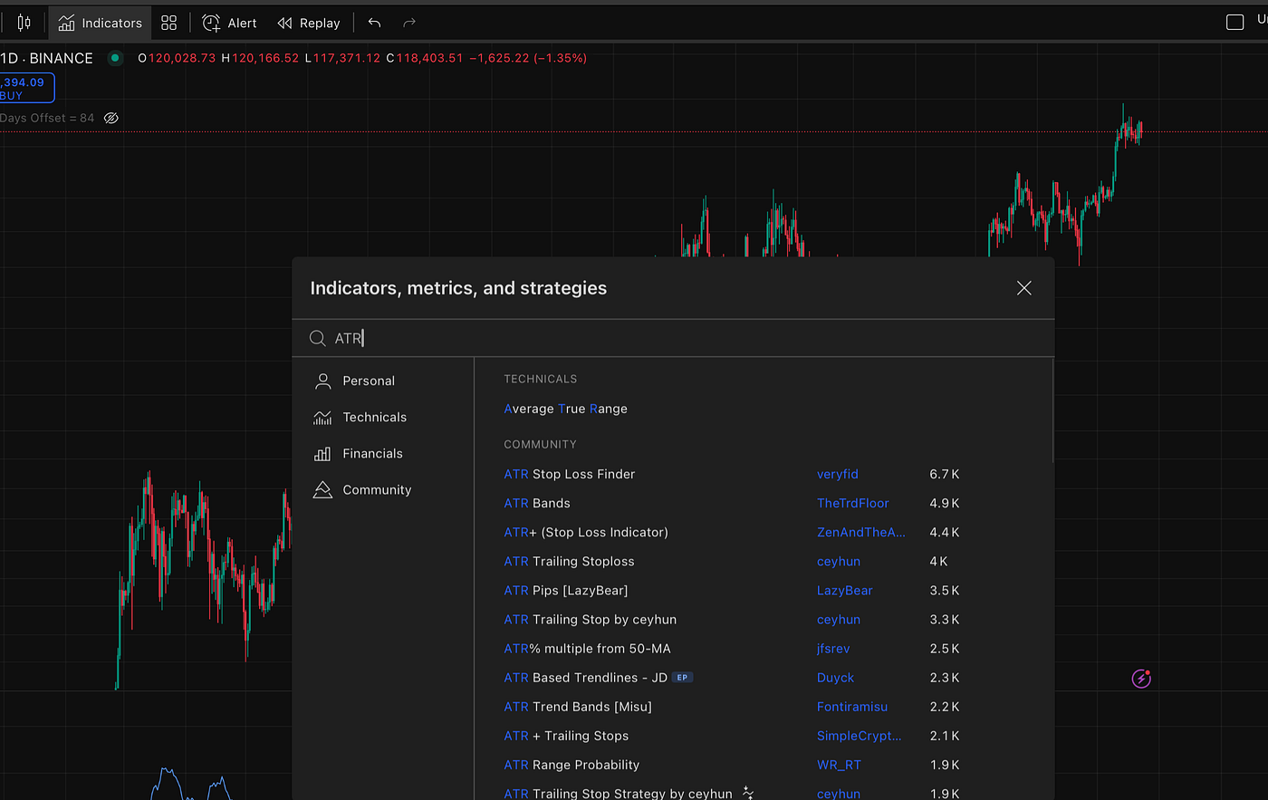Click the Community mountain icon

(322, 489)
